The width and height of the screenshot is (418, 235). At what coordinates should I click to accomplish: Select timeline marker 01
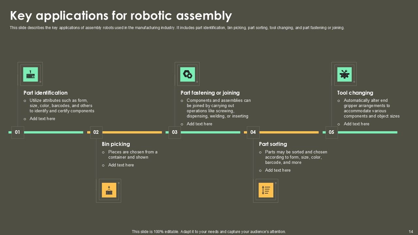pos(18,132)
